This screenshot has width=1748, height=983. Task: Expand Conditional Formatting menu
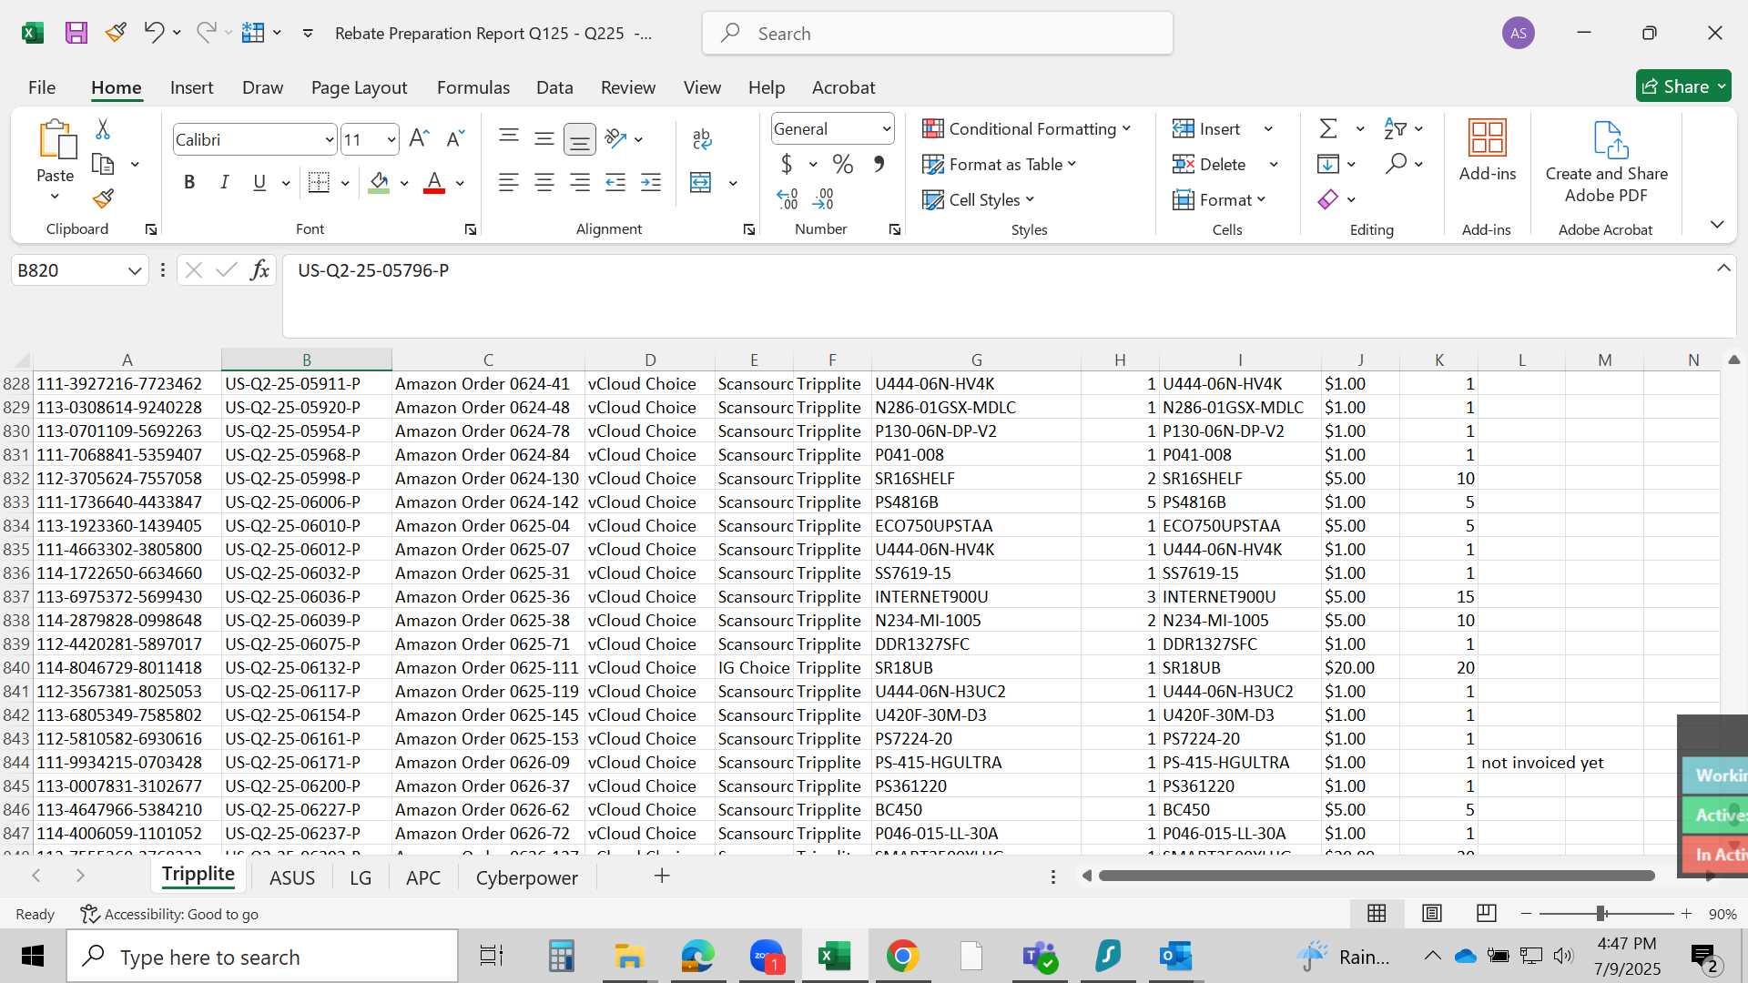1026,128
